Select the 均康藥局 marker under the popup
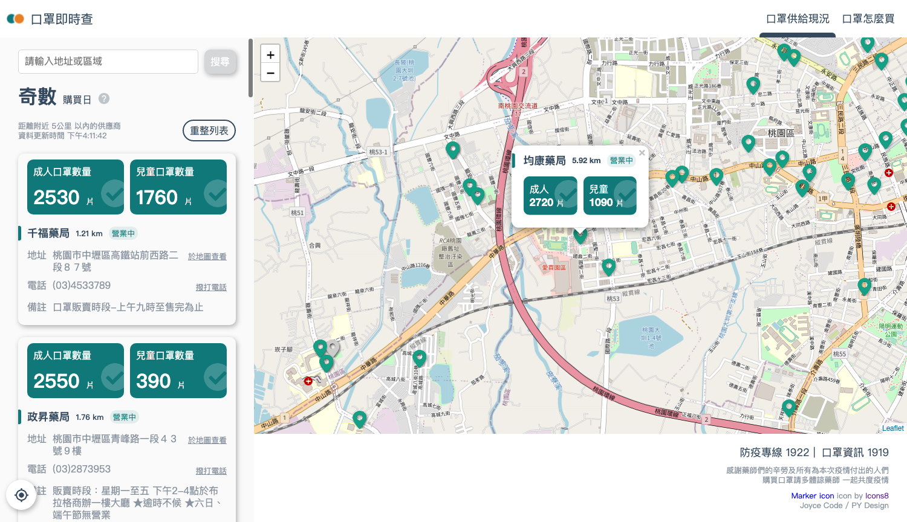 pos(580,235)
